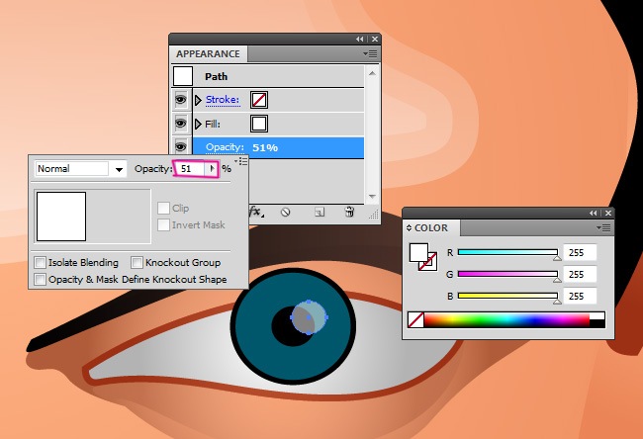Click the Delete Selected Item trash icon
The width and height of the screenshot is (643, 439).
coord(349,212)
